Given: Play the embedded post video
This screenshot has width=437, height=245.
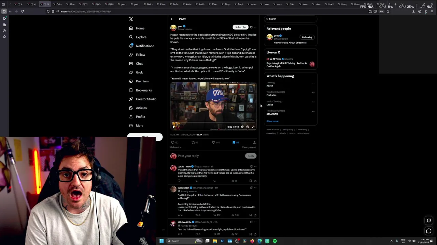Looking at the screenshot, I should tap(173, 127).
